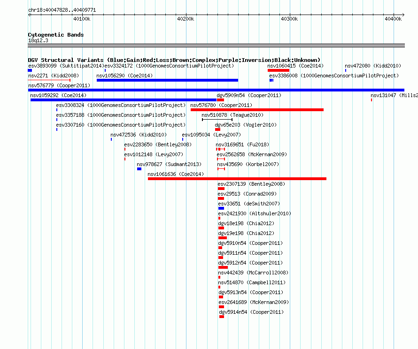Click the red nsv576780 loss bar

[257, 110]
